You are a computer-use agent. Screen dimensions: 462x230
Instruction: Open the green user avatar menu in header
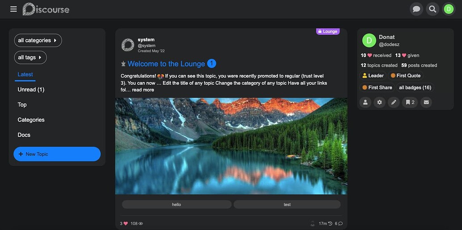pos(449,9)
